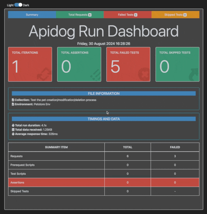Click the file icon beside Collection
Image resolution: width=207 pixels, height=214 pixels.
click(x=13, y=100)
